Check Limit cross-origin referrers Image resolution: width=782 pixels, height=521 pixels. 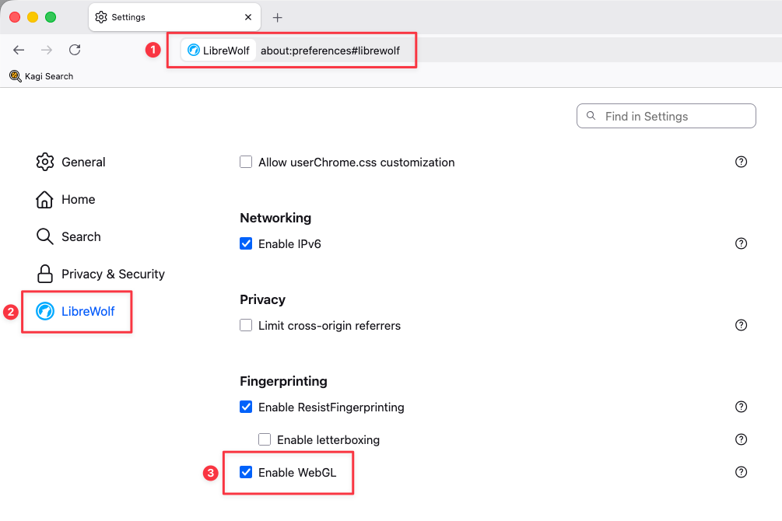click(246, 325)
